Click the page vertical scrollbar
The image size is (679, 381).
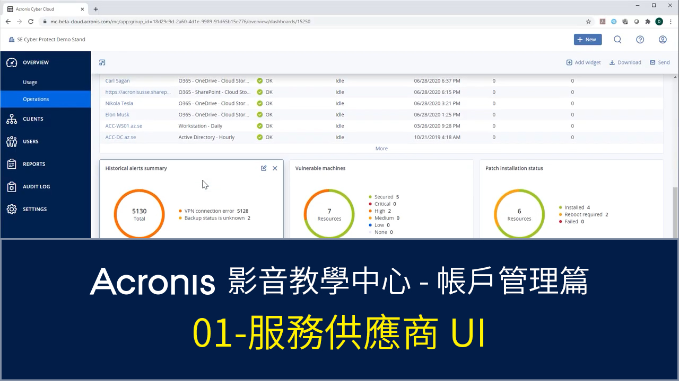(675, 212)
